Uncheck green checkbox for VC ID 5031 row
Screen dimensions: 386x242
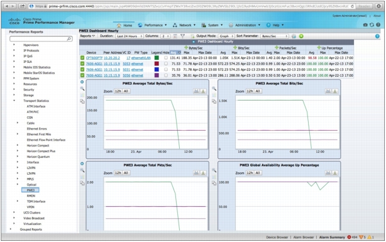pyautogui.click(x=82, y=69)
